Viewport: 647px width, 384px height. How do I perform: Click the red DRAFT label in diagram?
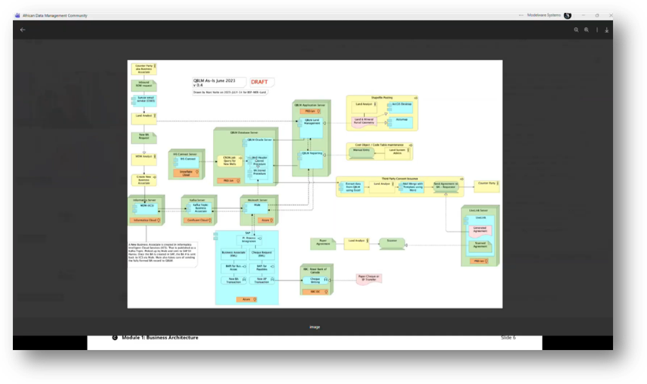[260, 82]
